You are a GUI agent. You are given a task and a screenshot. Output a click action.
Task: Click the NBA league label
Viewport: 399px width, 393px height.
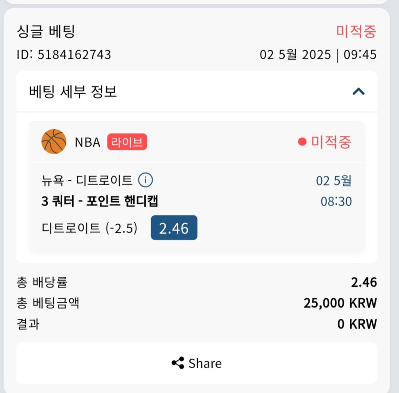click(87, 142)
